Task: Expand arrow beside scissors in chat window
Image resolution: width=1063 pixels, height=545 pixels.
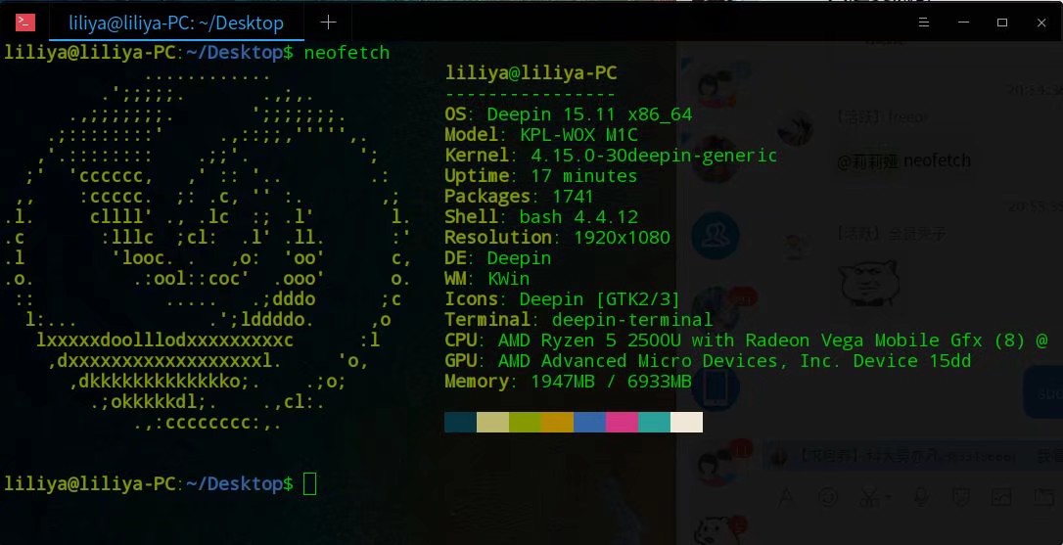Action: pos(888,498)
